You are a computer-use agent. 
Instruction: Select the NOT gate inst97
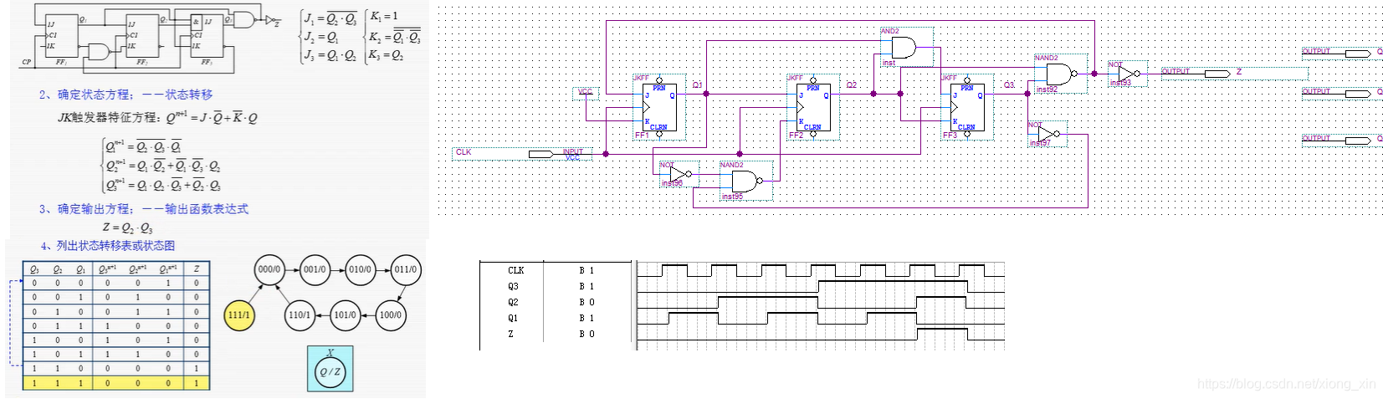click(x=1047, y=134)
